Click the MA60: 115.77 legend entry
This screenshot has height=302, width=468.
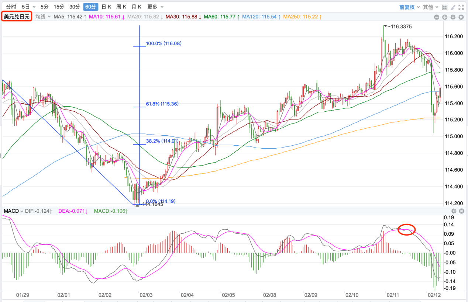(x=221, y=17)
